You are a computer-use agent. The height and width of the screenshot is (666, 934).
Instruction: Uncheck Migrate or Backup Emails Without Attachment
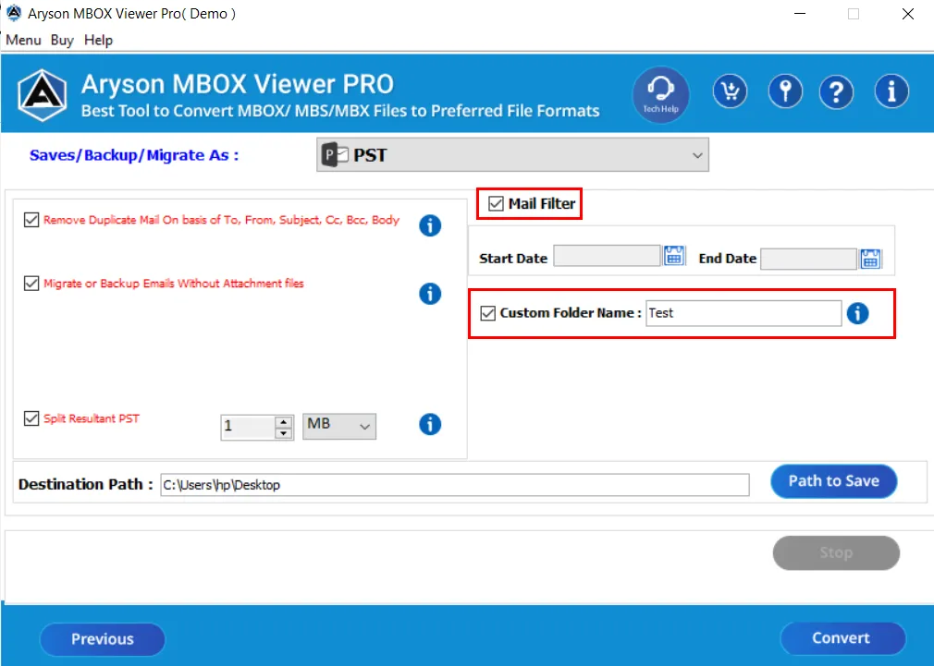[31, 284]
